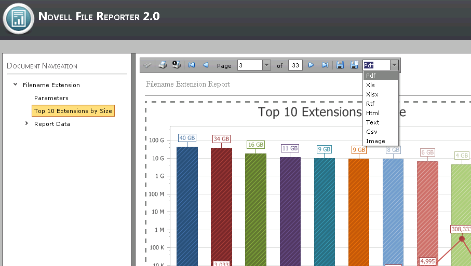Select Parameters in document navigation
Screen dimensions: 471x266
click(51, 98)
